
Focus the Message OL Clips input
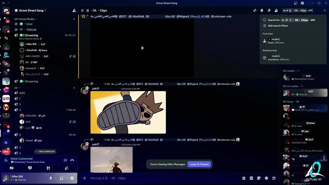(x=164, y=178)
